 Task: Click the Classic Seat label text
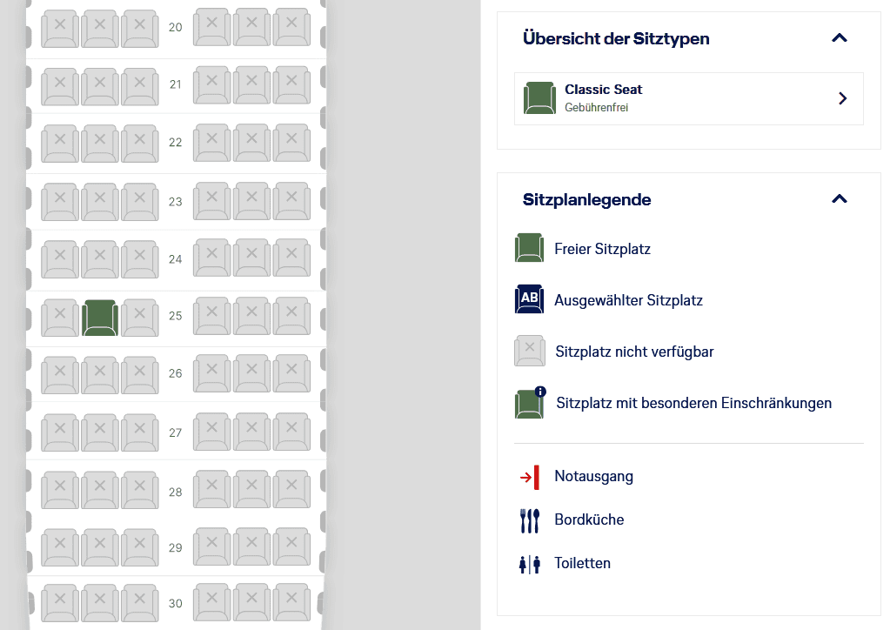tap(603, 90)
